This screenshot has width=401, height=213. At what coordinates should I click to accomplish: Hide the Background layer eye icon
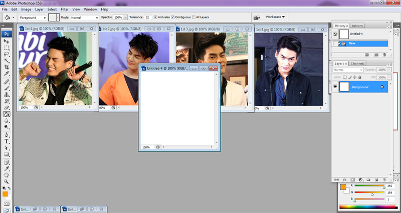(335, 86)
